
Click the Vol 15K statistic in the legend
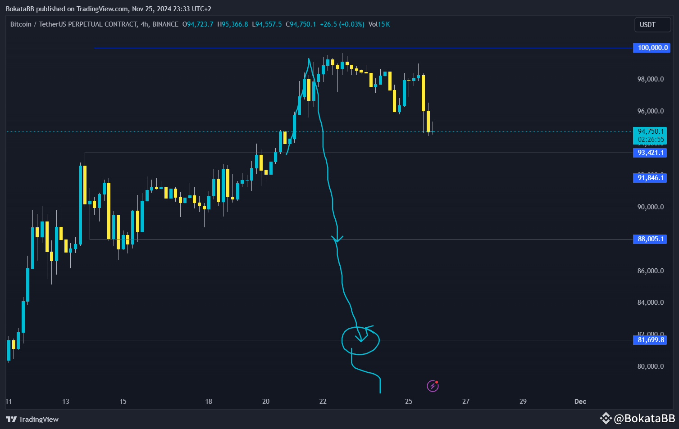pos(379,24)
